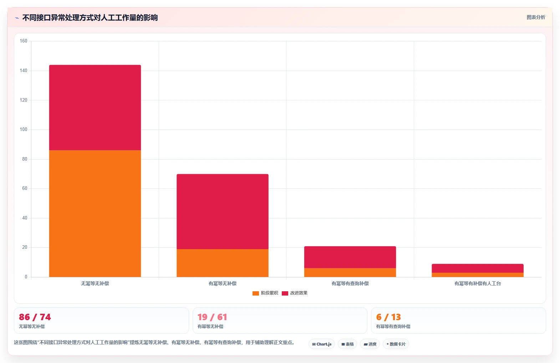
Task: Open the 6 / 13 data card
Action: point(458,321)
